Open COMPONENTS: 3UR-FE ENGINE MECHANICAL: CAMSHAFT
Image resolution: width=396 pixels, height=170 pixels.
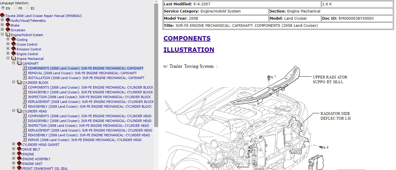86,68
